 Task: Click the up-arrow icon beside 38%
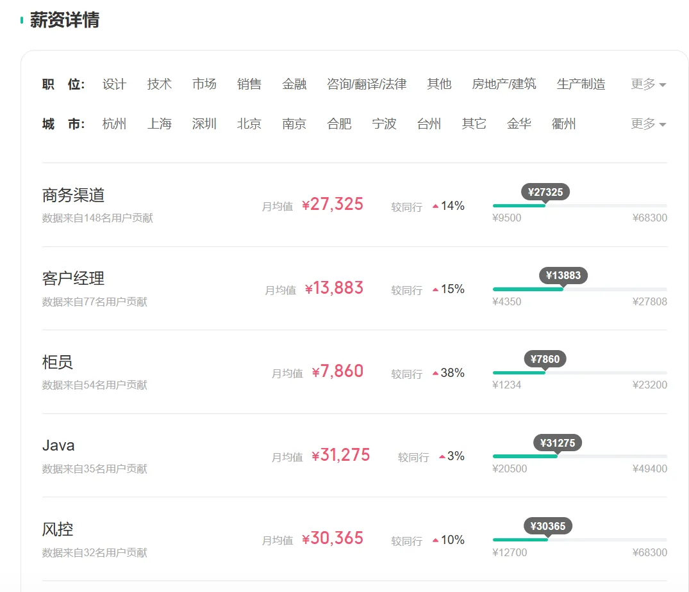pyautogui.click(x=435, y=374)
